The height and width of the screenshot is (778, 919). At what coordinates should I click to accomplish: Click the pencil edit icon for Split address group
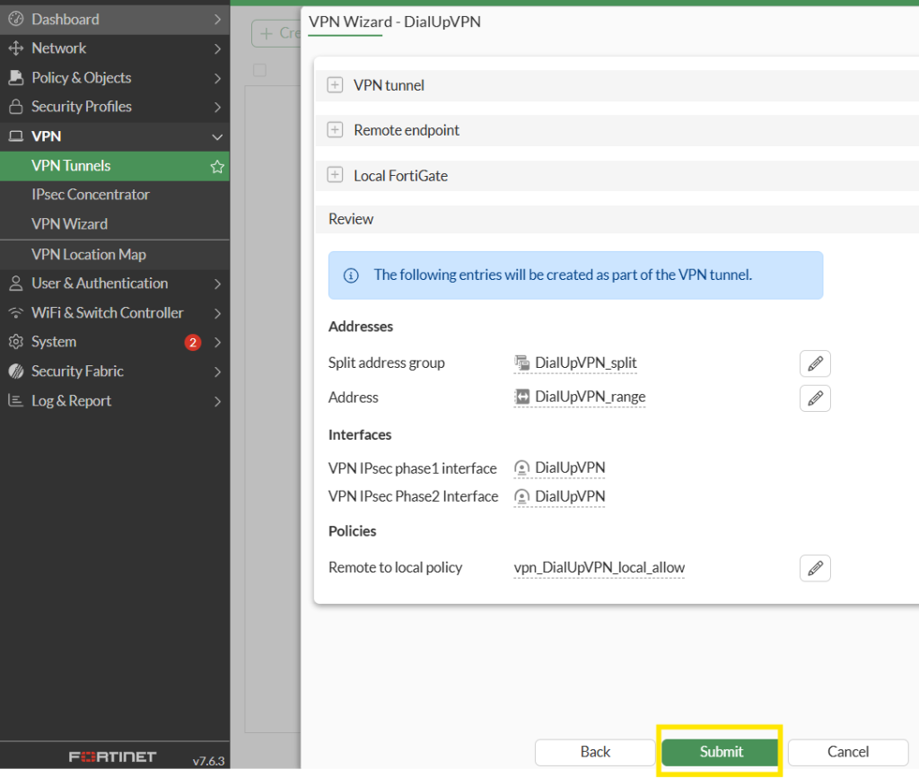(815, 363)
